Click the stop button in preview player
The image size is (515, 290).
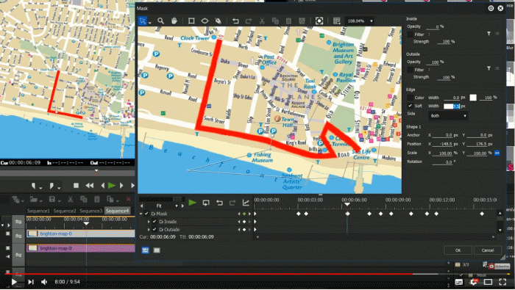point(76,186)
